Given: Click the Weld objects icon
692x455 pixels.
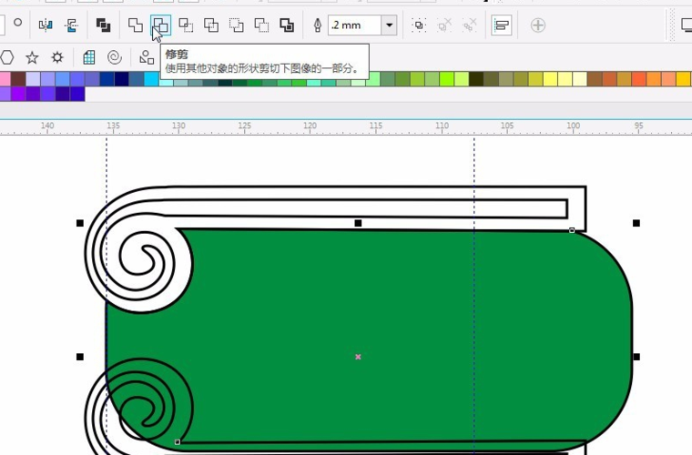Looking at the screenshot, I should [x=136, y=25].
